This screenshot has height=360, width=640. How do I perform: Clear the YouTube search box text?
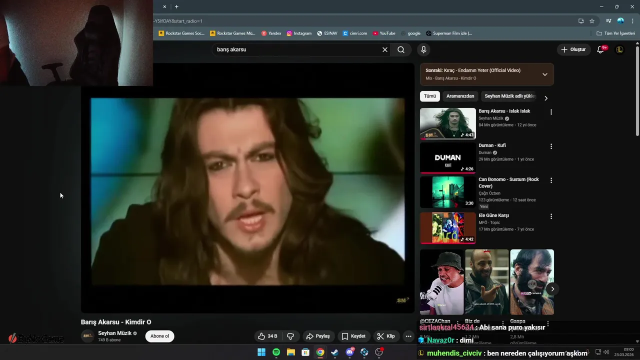pos(385,49)
